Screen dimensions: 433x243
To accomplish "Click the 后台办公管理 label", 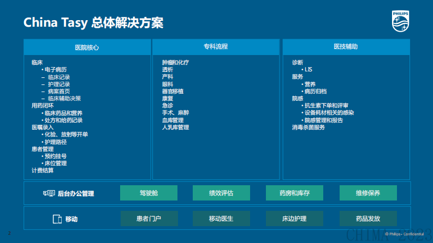I will click(x=76, y=193).
